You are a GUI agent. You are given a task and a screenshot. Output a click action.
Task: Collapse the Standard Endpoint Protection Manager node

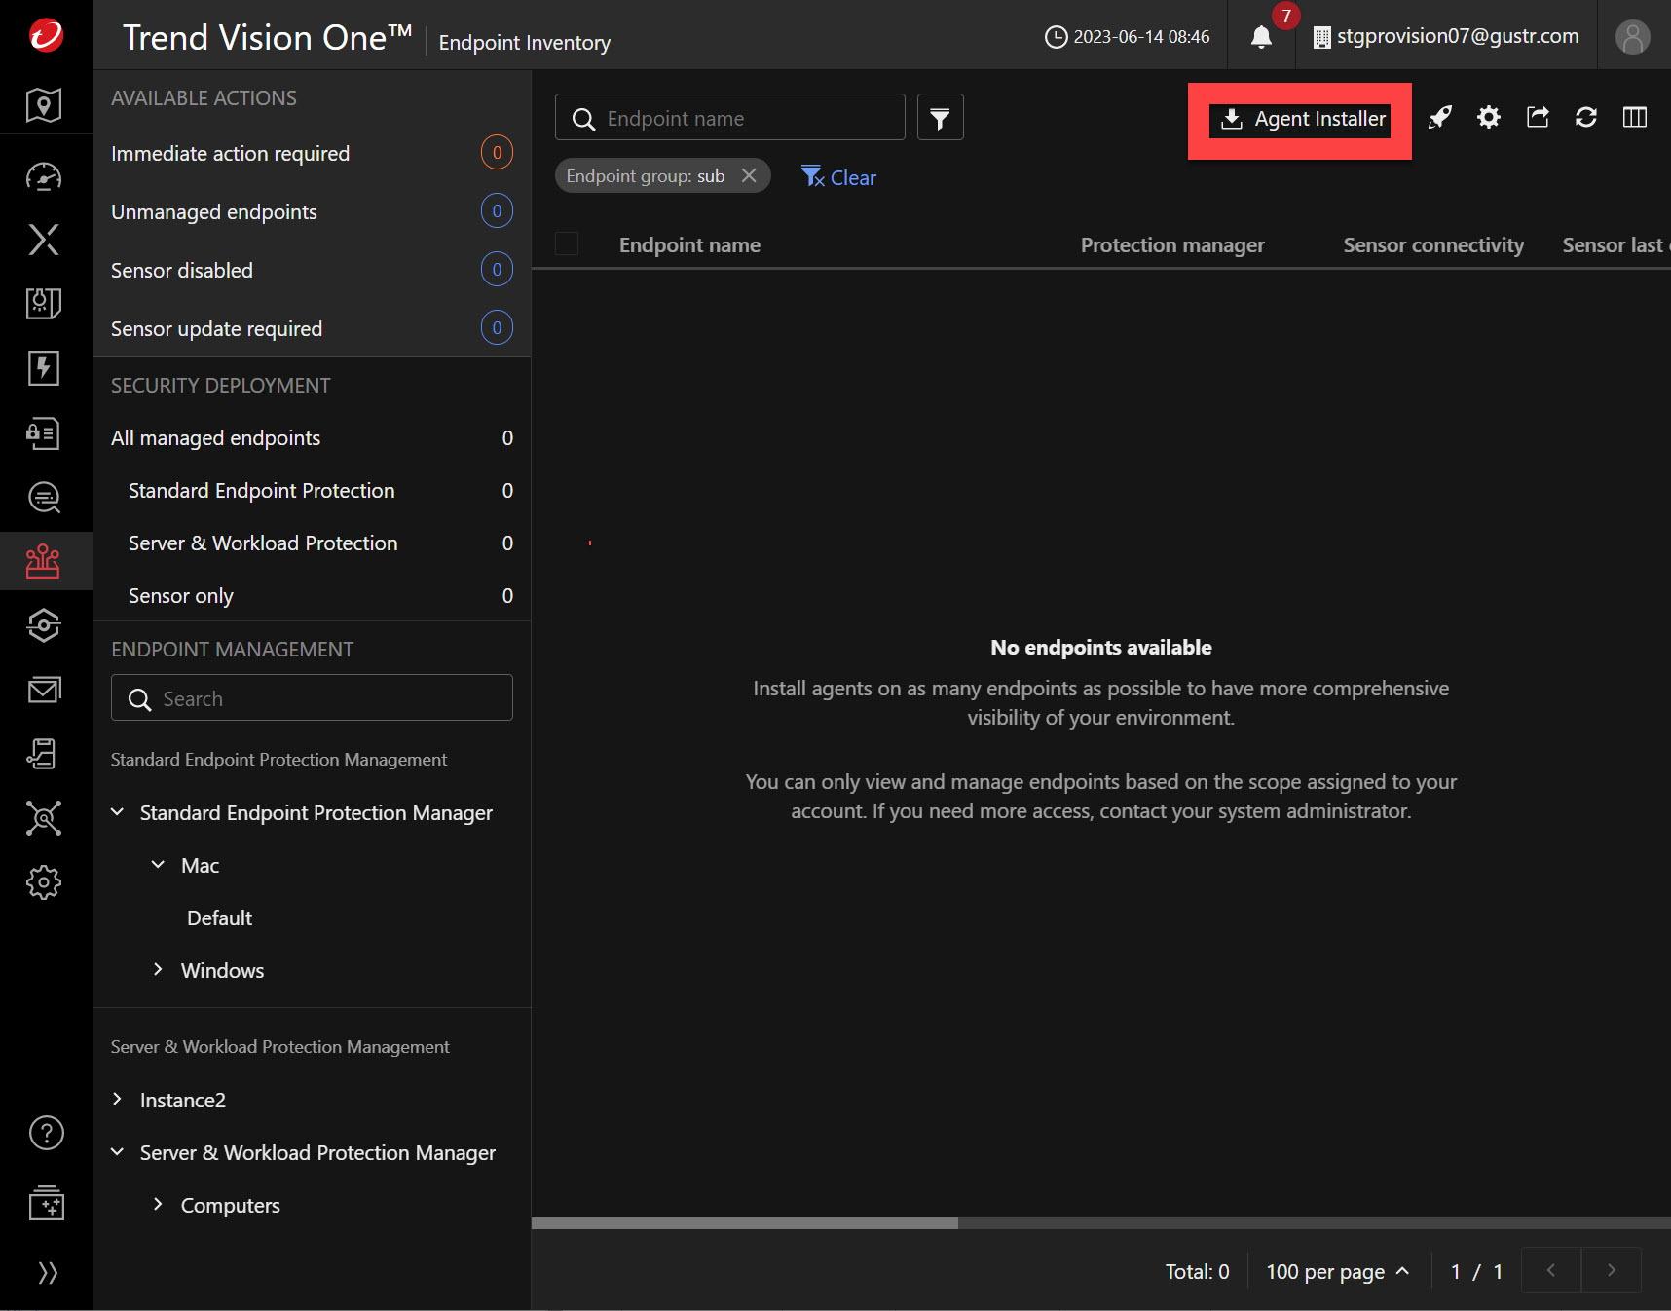[118, 812]
